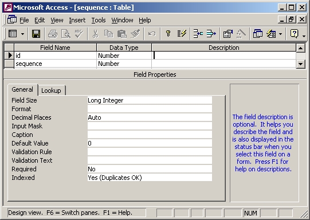Screen dimensions: 310x220
Task: Open the File menu
Action: pos(24,20)
